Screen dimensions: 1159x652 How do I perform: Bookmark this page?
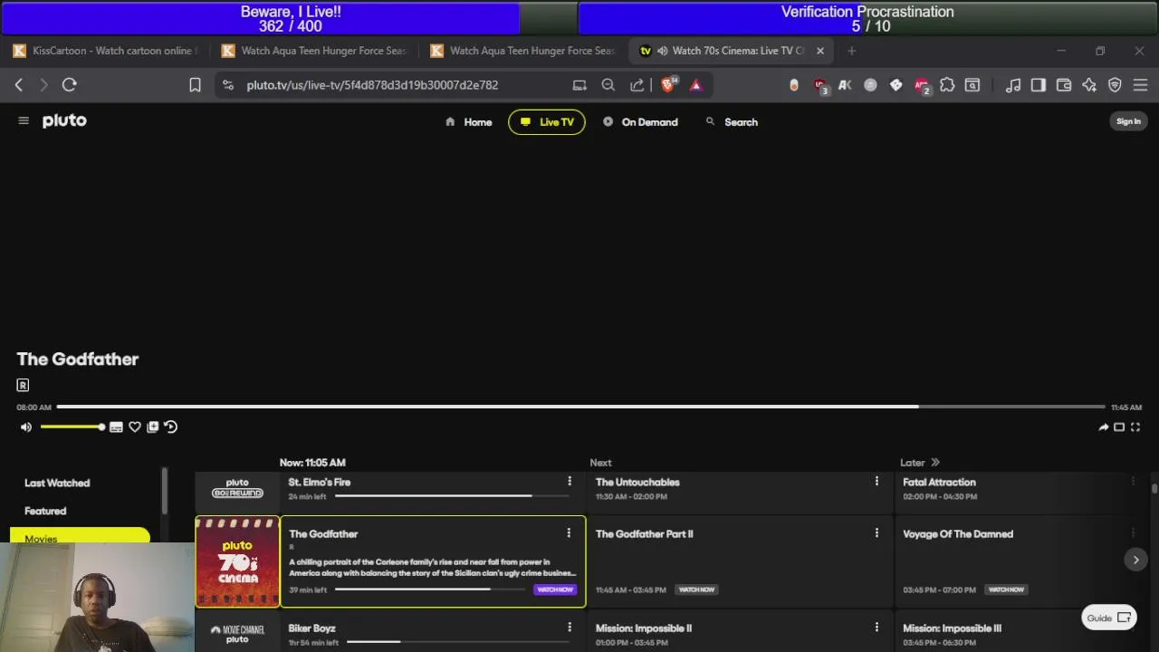coord(195,85)
